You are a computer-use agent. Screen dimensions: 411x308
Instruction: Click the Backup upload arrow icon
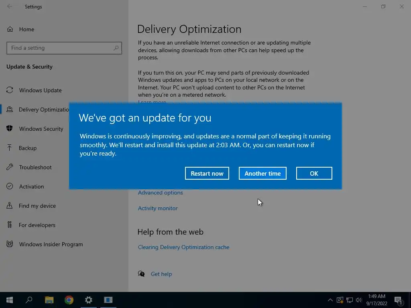(x=10, y=148)
